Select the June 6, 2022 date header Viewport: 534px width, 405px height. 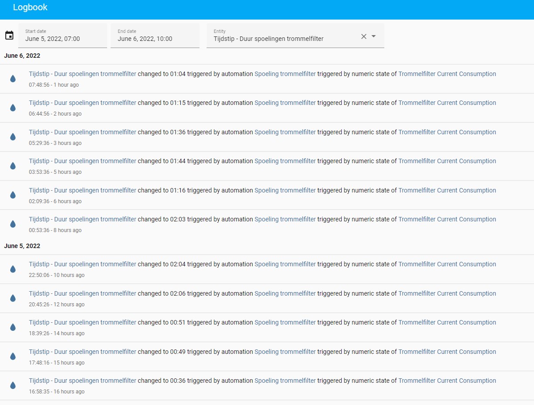22,56
